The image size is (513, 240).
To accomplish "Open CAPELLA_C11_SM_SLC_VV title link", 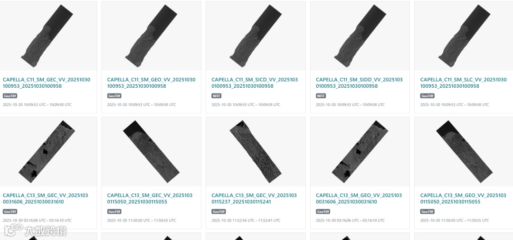I will tap(463, 83).
